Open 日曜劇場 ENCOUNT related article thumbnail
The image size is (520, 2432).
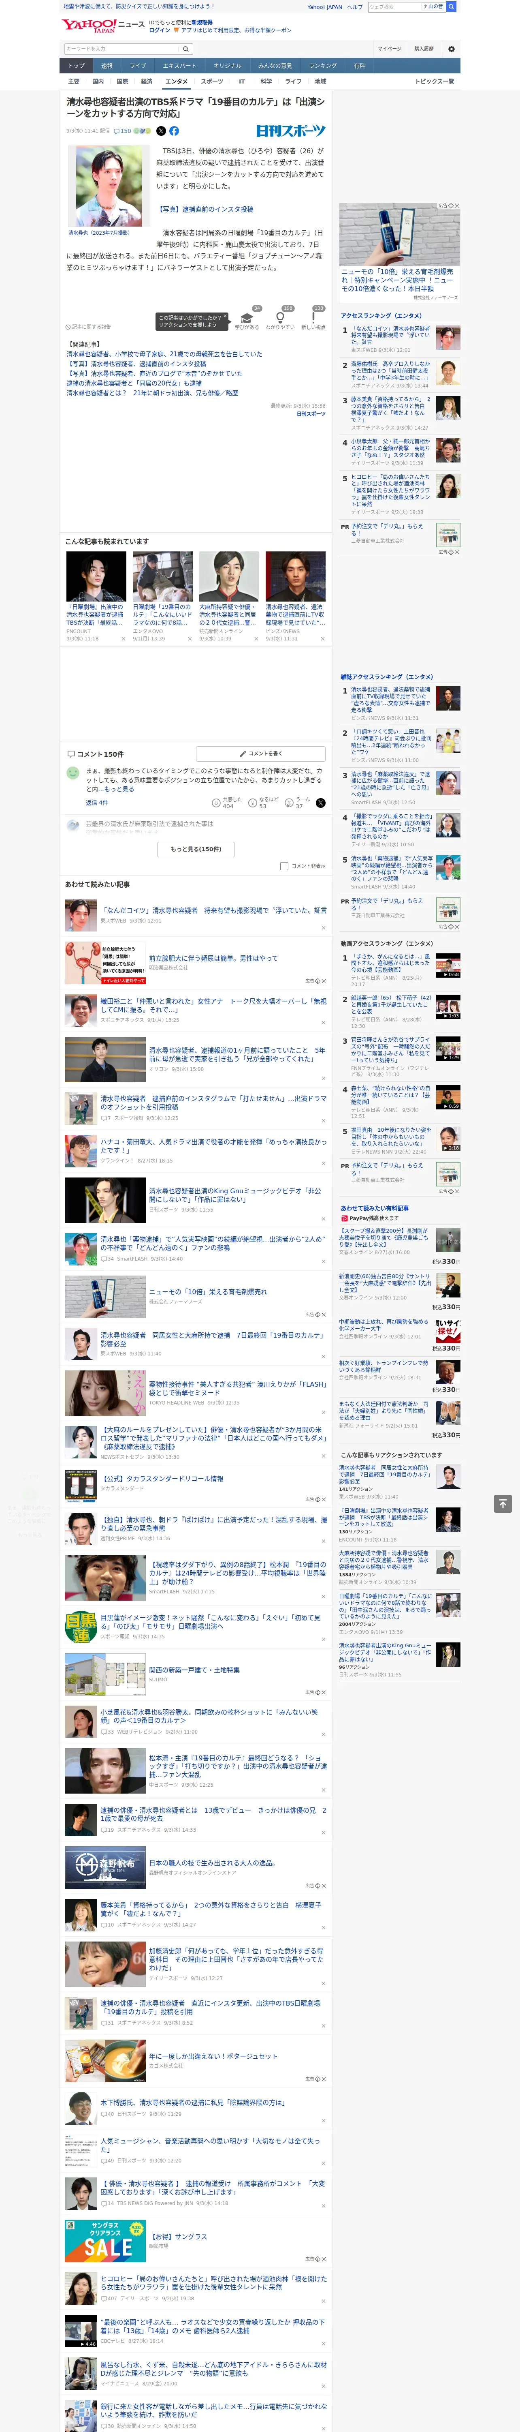click(96, 576)
